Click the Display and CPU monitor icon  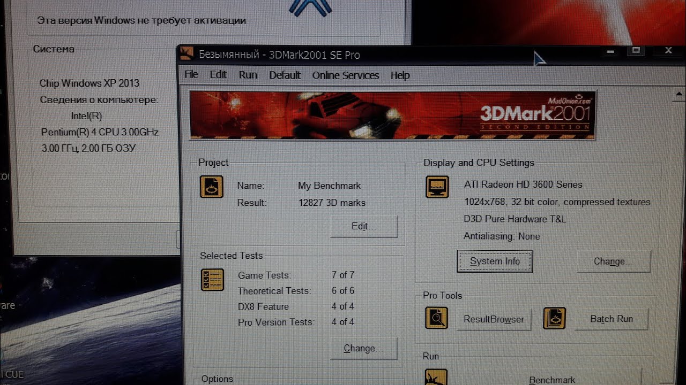pyautogui.click(x=437, y=187)
